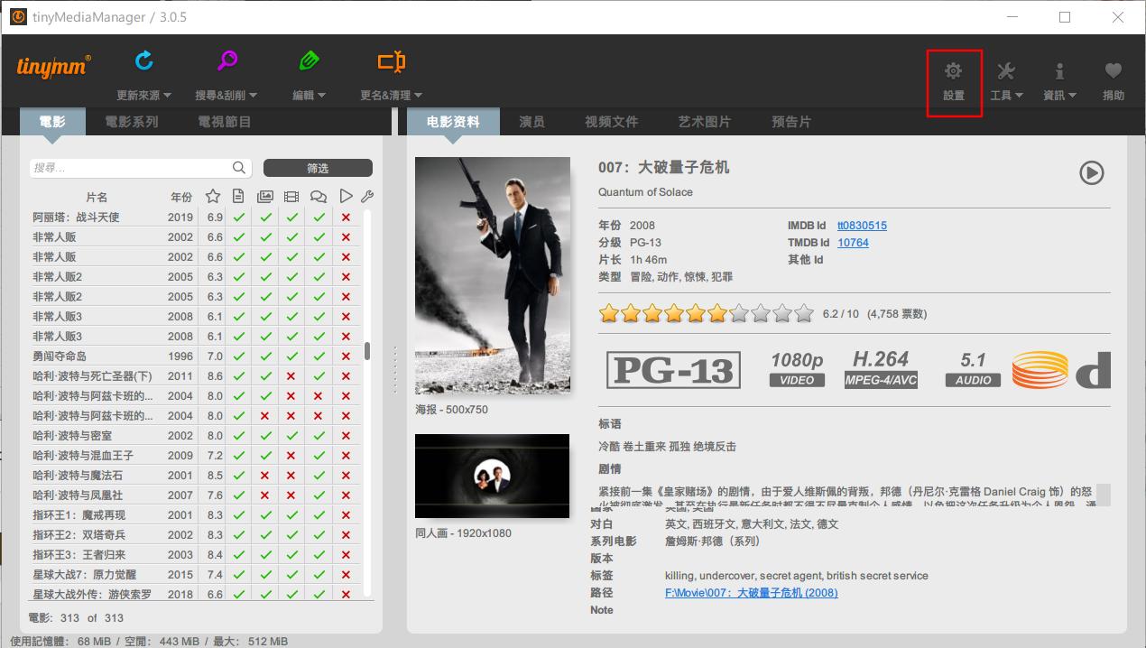Image resolution: width=1146 pixels, height=648 pixels.
Task: Open the 編輯 edit tool icon
Action: coord(308,60)
